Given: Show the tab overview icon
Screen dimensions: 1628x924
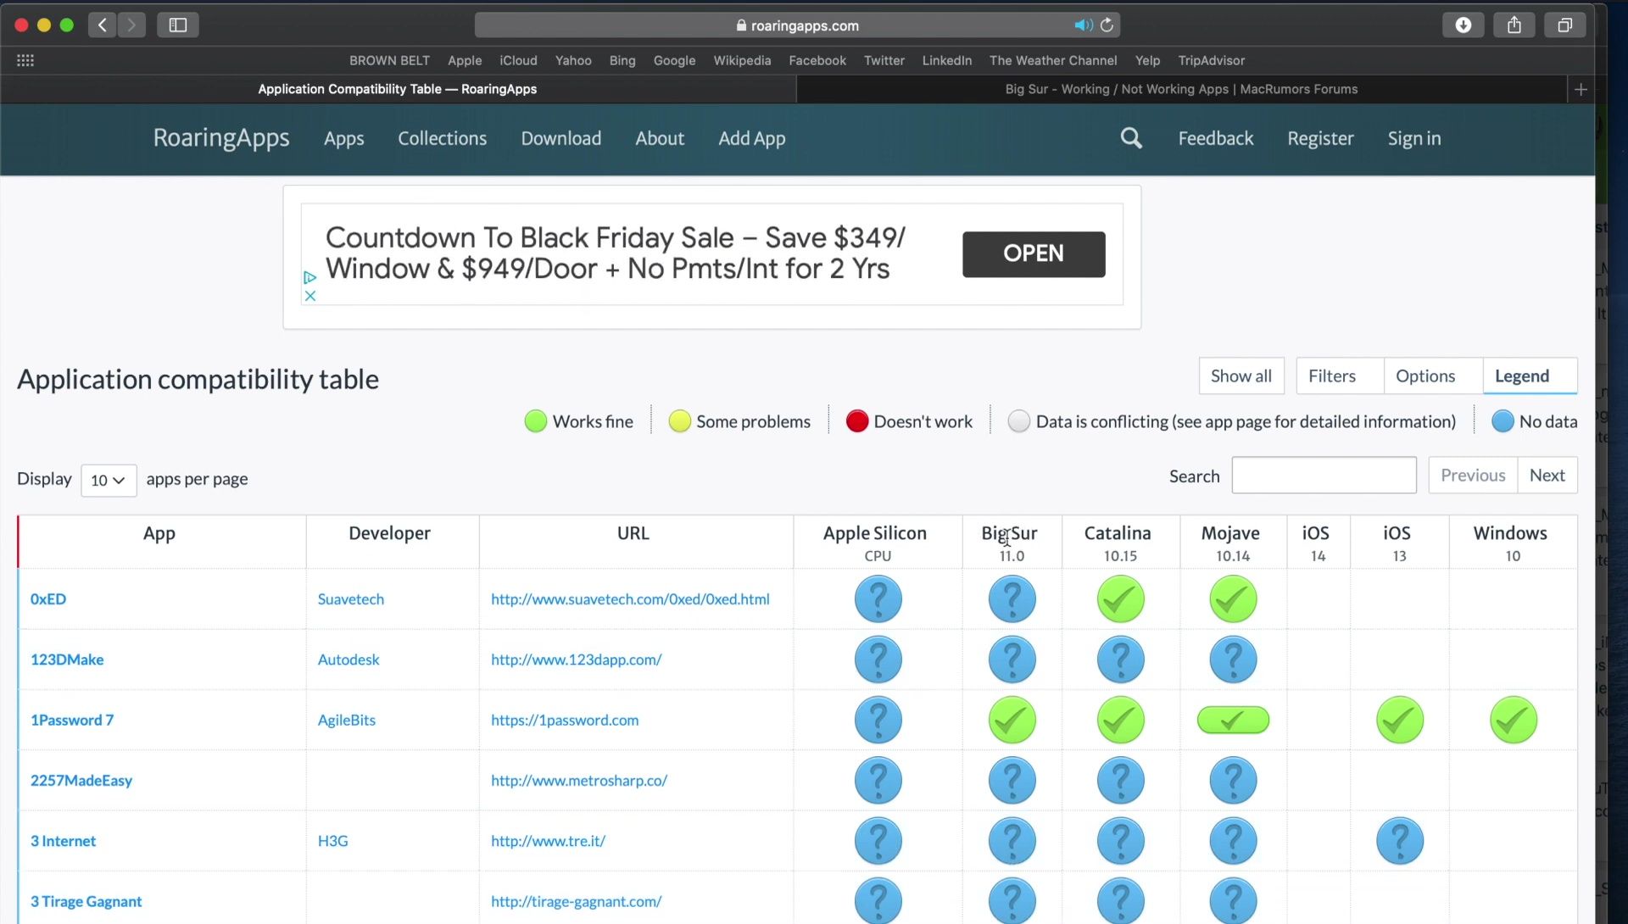Looking at the screenshot, I should 1565,25.
